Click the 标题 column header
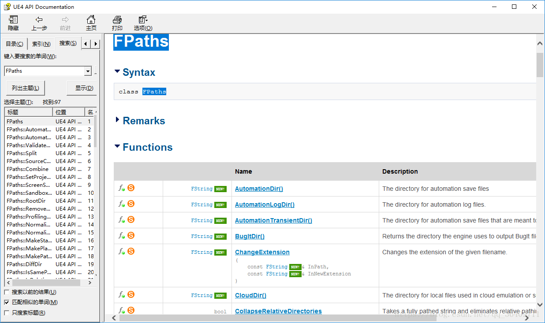Image resolution: width=545 pixels, height=323 pixels. click(29, 112)
